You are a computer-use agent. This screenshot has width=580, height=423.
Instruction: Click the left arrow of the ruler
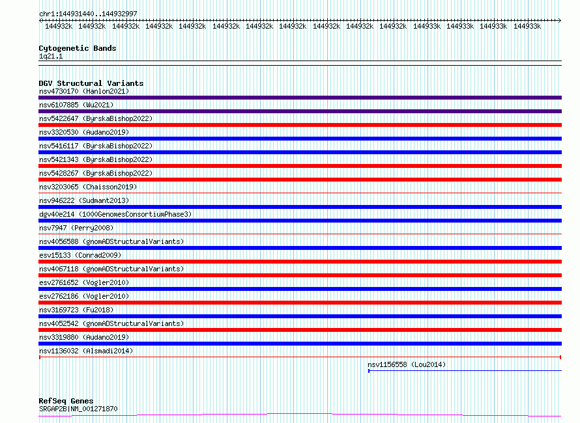point(40,21)
